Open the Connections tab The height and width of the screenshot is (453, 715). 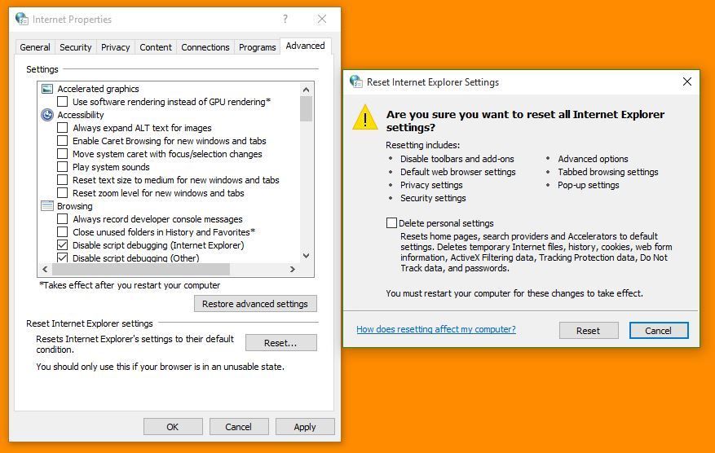pos(205,47)
